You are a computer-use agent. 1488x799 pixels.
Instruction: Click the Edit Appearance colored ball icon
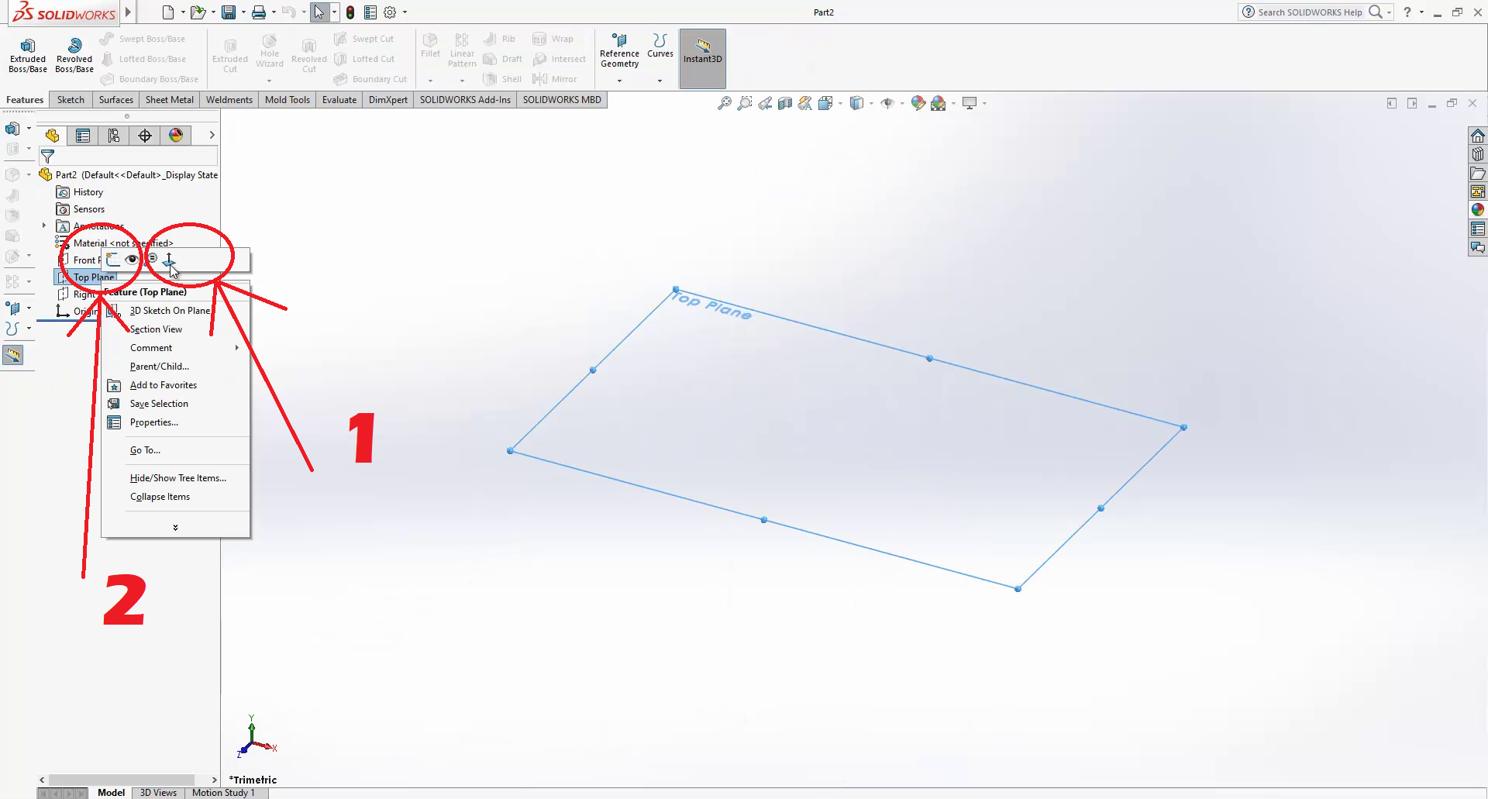pos(918,103)
